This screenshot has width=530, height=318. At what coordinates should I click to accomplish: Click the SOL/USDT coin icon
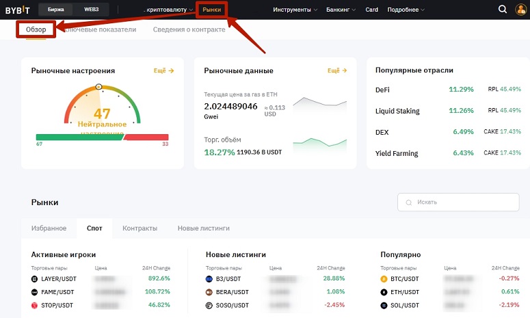[384, 304]
